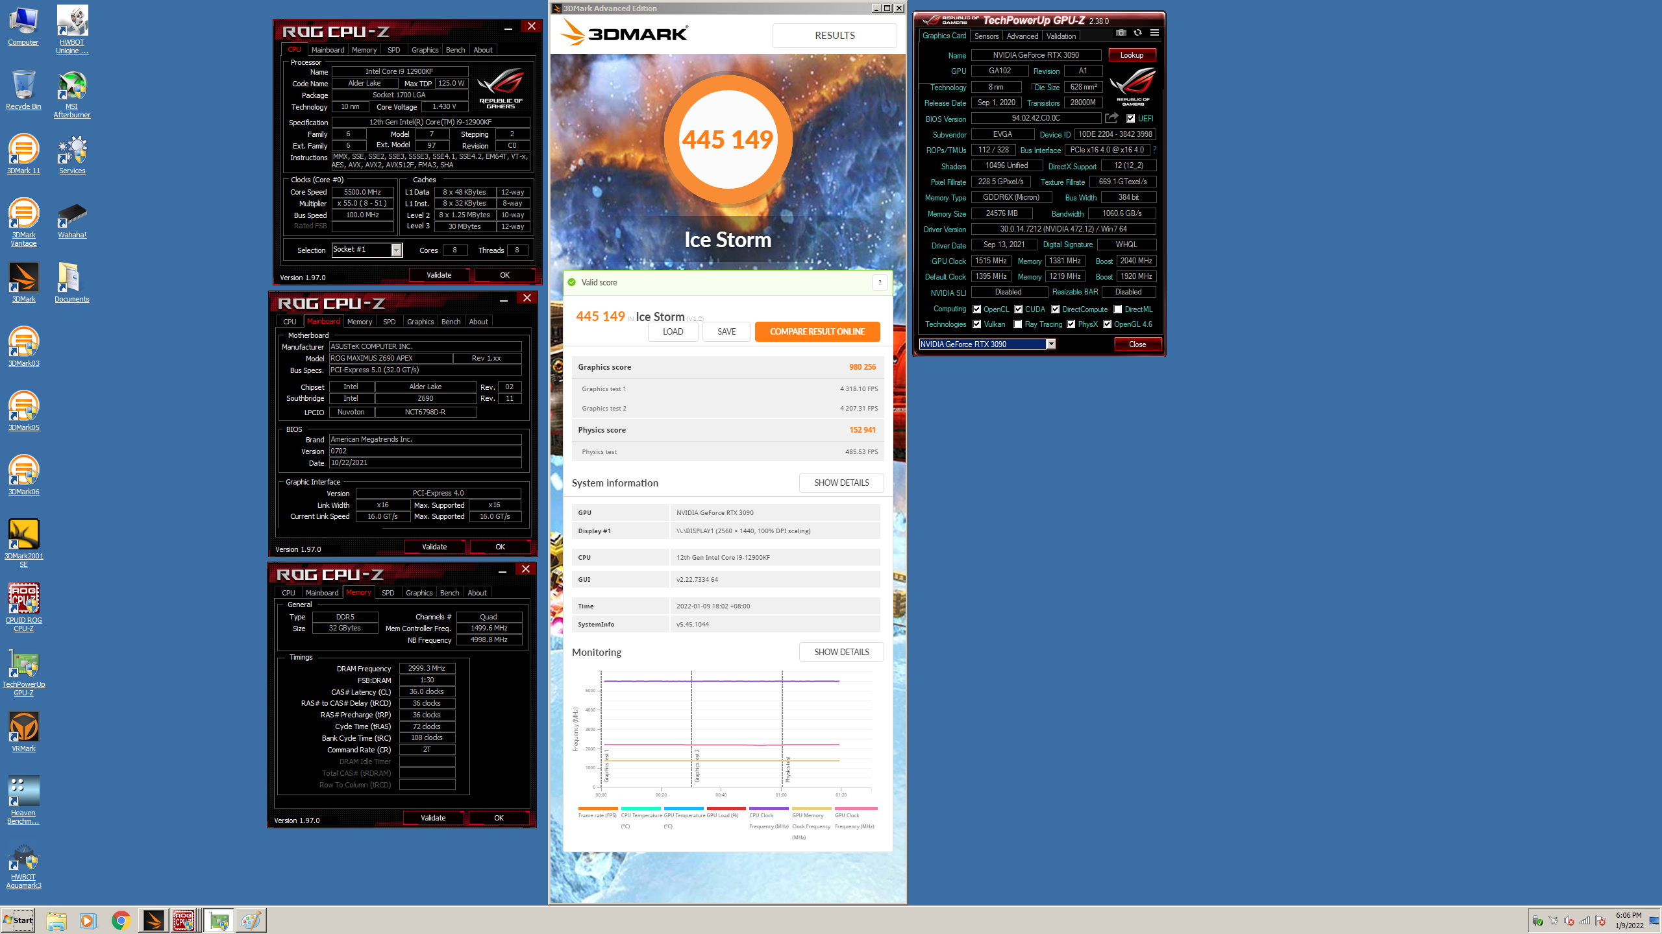Open the 3DMark06 desktop icon
Viewport: 1662px width, 934px height.
click(23, 475)
